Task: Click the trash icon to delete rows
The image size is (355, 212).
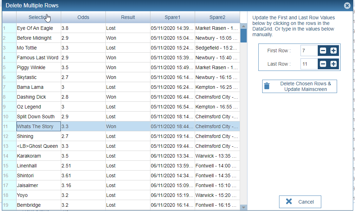Action: (267, 86)
